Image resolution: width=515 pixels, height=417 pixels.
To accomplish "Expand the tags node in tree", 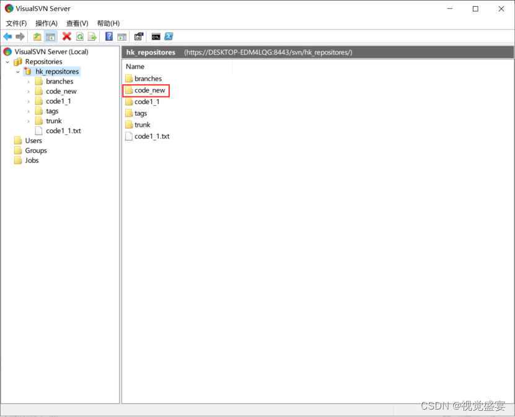I will [29, 111].
